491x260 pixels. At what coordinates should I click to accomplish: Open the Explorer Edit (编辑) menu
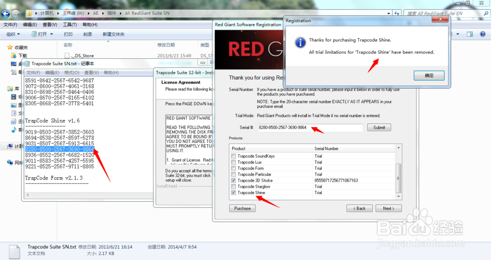pyautogui.click(x=30, y=24)
